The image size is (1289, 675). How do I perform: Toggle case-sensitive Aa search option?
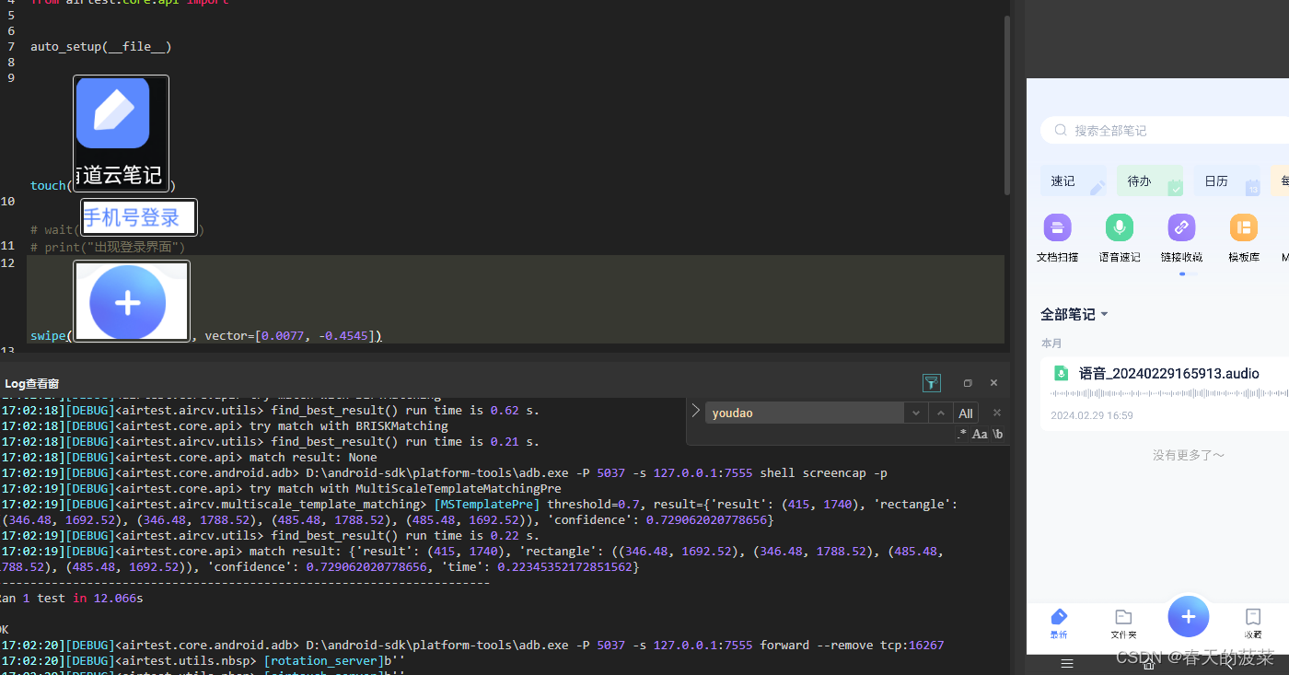[x=980, y=434]
